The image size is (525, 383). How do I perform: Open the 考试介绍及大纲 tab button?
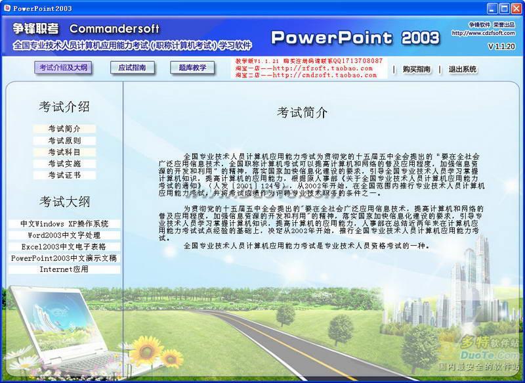[x=63, y=68]
